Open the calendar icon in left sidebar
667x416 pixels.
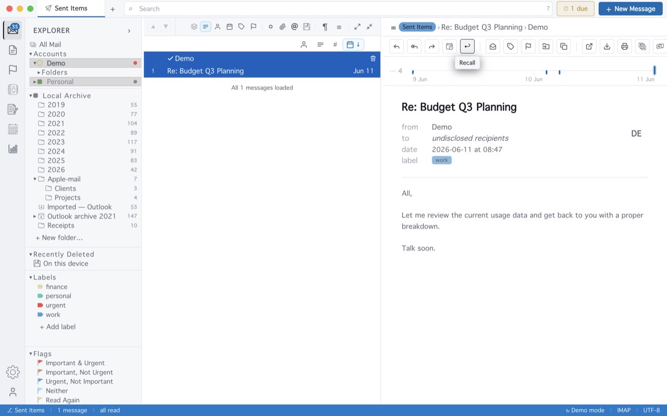pyautogui.click(x=13, y=129)
